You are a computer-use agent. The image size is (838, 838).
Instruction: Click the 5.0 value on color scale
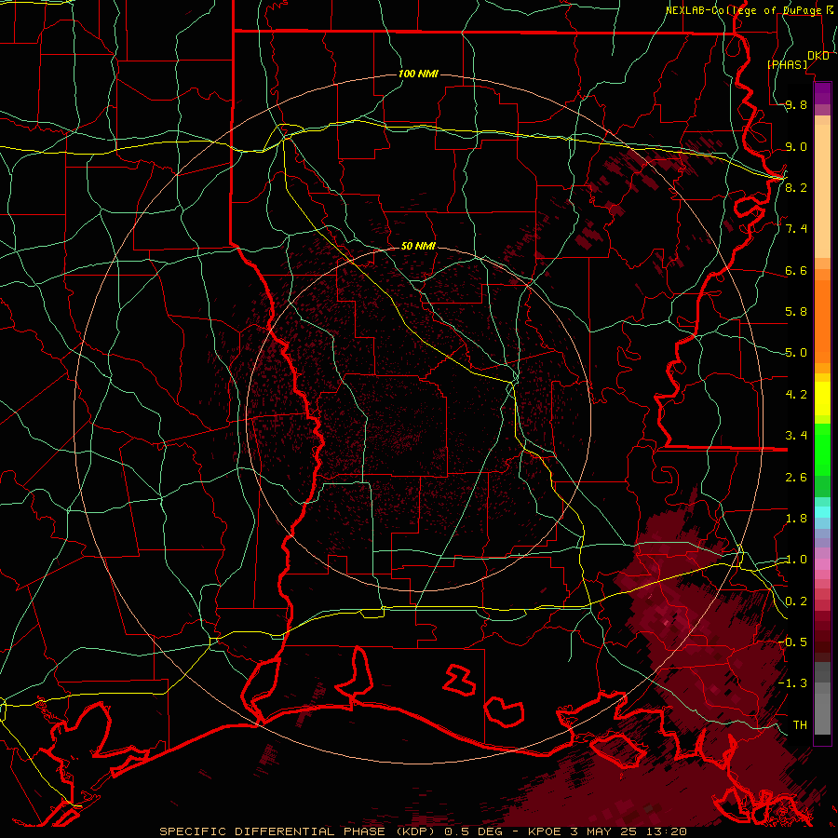(x=796, y=353)
